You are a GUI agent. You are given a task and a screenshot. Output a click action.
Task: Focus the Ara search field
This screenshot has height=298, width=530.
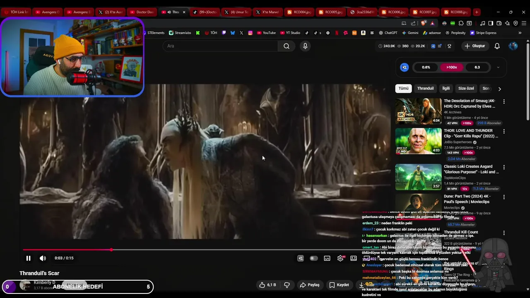click(220, 46)
